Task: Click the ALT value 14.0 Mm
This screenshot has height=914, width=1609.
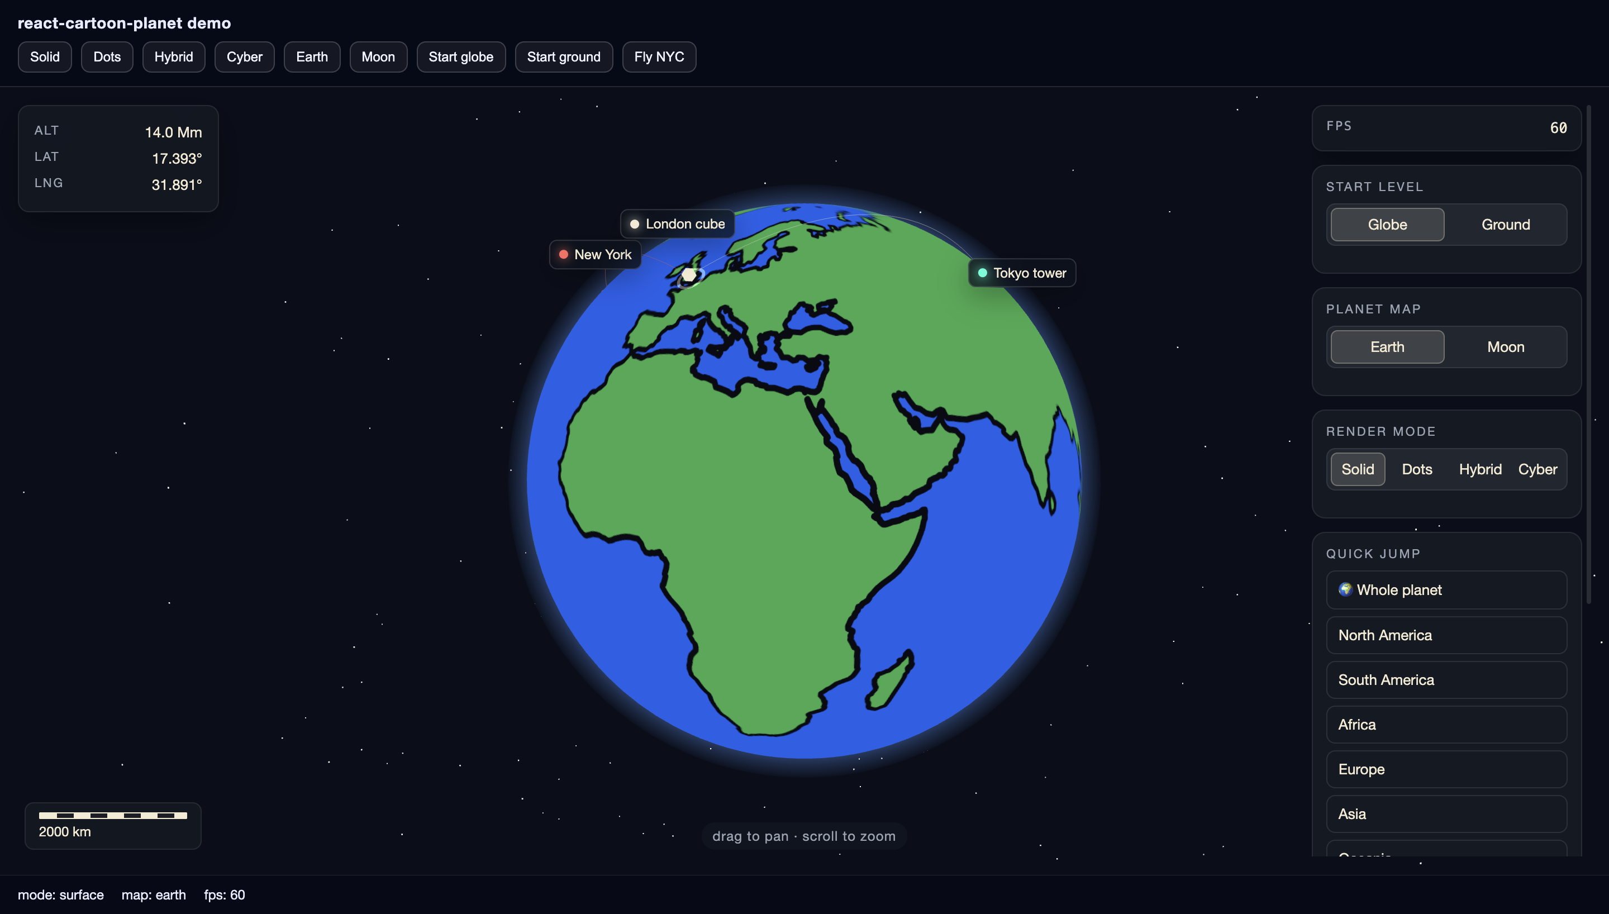Action: click(173, 132)
